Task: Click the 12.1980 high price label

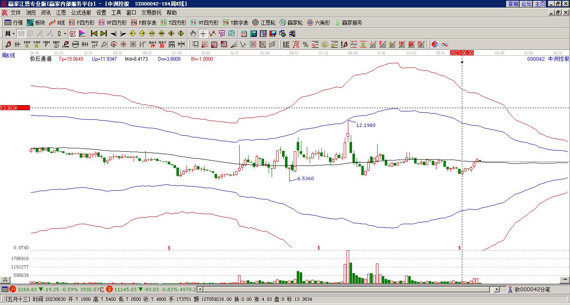Action: tap(365, 125)
